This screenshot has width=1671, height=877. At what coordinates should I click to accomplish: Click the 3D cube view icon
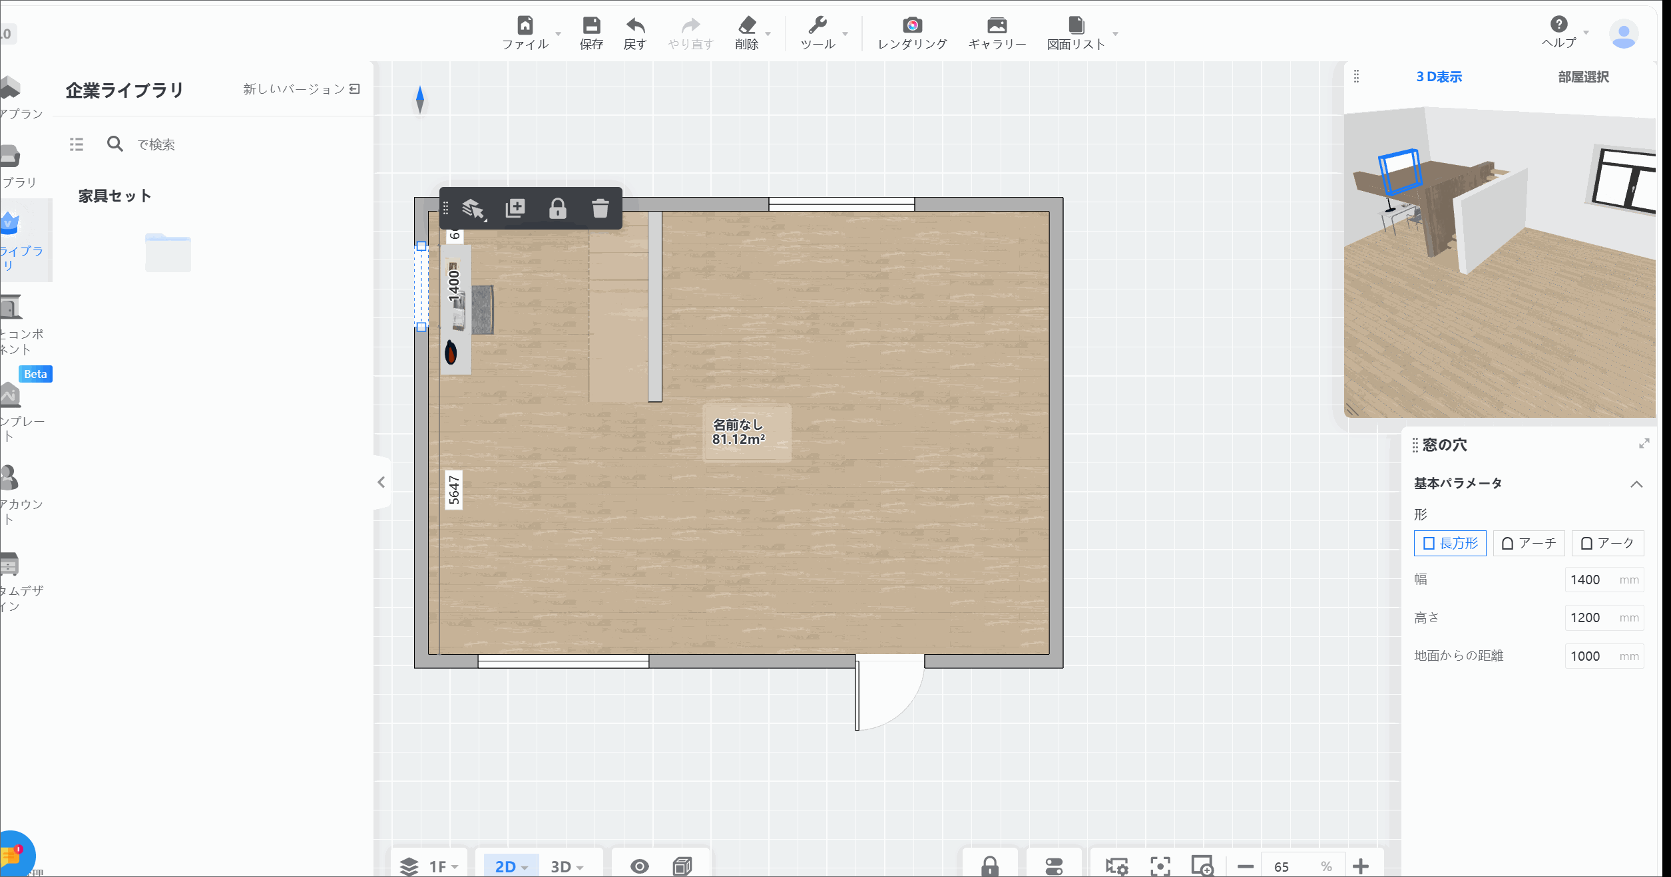[x=682, y=866]
